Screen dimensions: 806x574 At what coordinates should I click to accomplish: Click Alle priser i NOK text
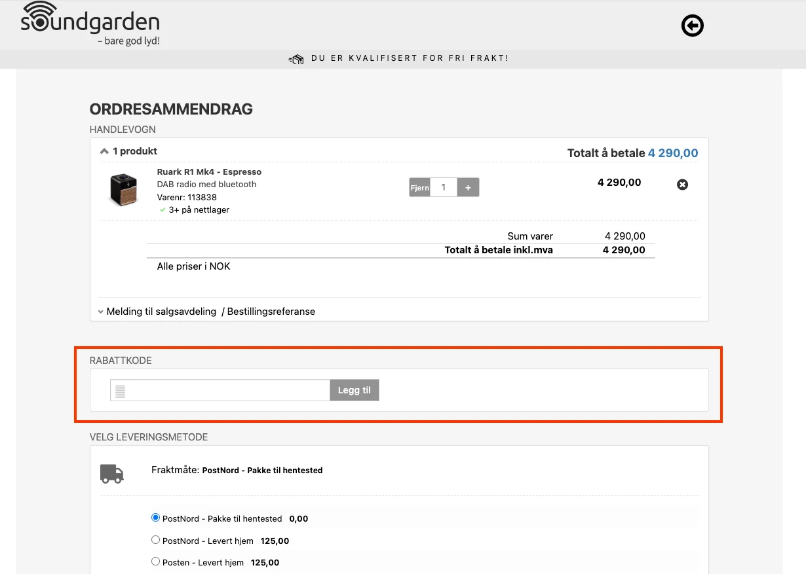coord(194,266)
